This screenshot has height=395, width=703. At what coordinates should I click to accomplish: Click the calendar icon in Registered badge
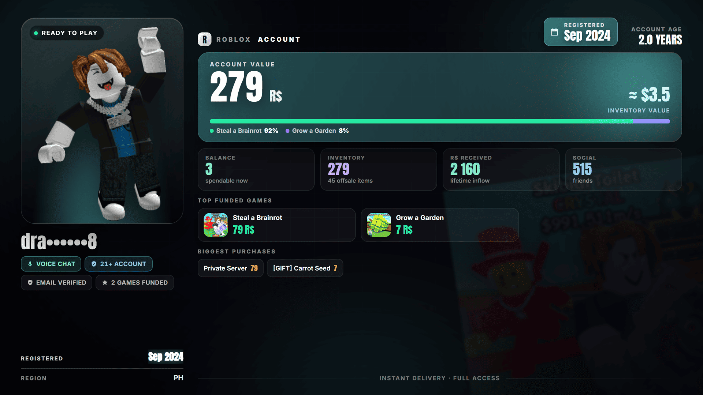pyautogui.click(x=554, y=32)
